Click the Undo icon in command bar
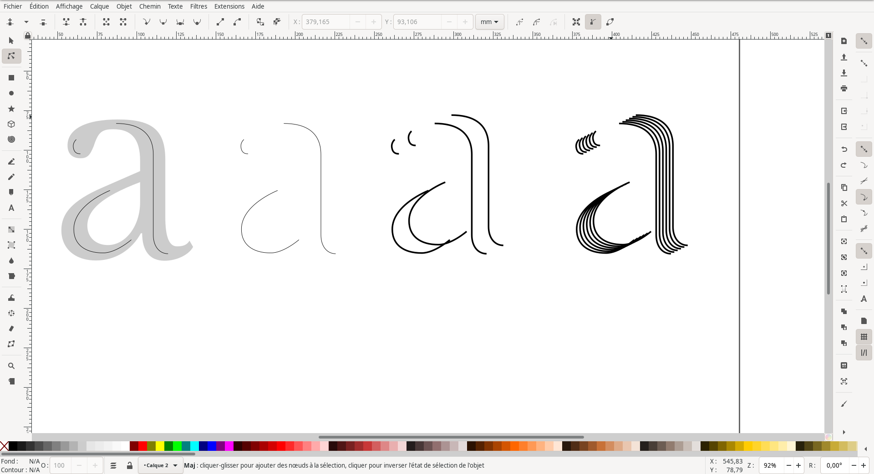 (x=844, y=149)
